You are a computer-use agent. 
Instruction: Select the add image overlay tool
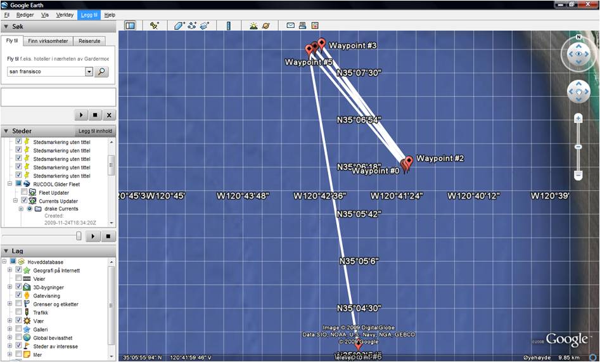[x=205, y=25]
